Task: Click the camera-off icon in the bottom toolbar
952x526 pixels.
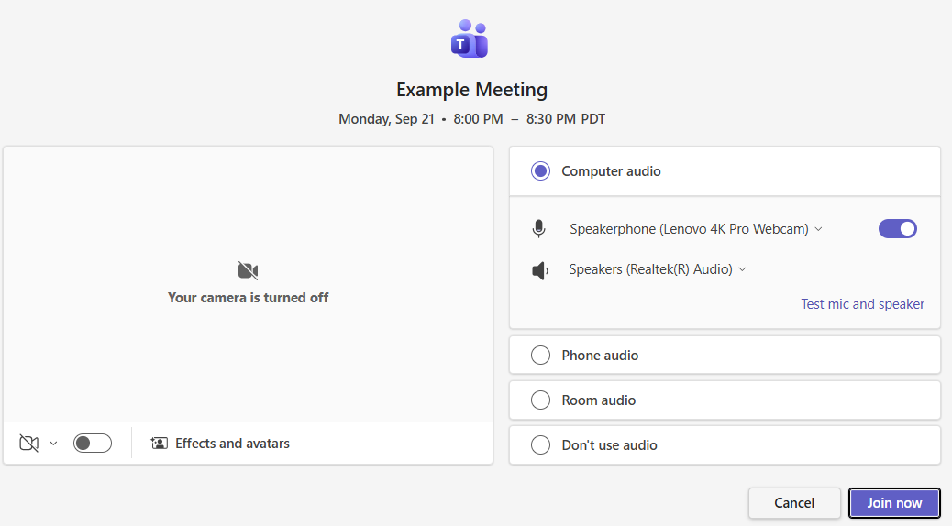Action: pos(28,444)
